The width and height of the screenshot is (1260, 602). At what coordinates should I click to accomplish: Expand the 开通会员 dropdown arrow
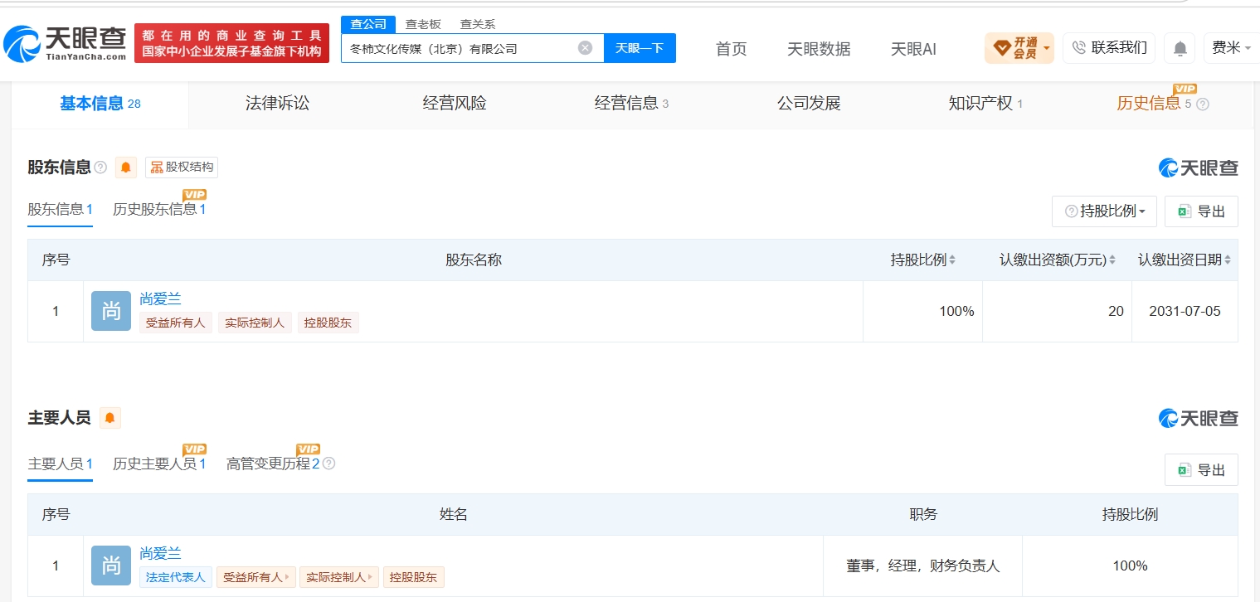pyautogui.click(x=1047, y=48)
